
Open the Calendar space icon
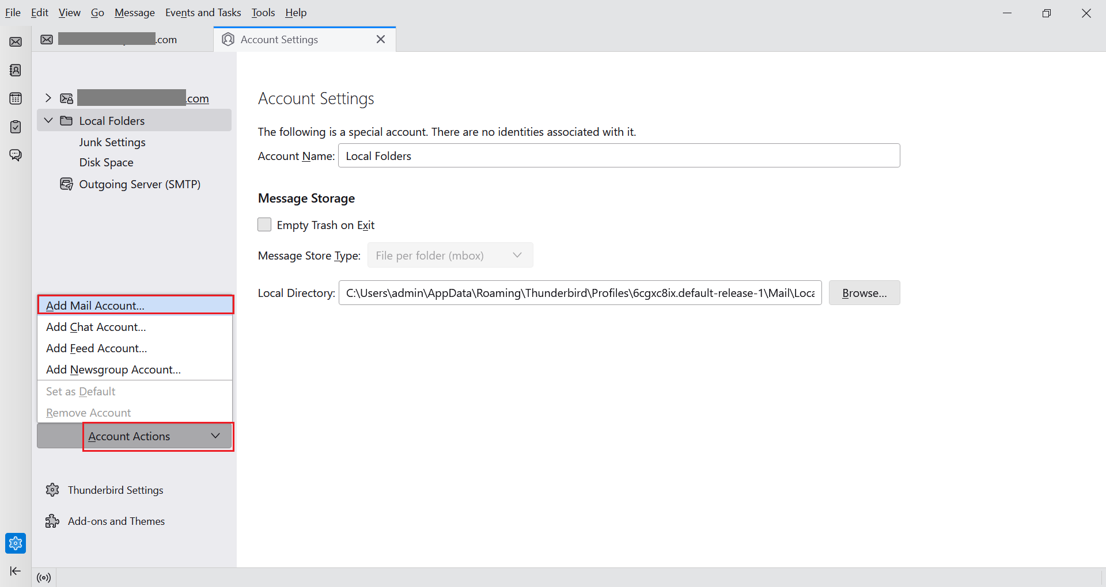(16, 98)
